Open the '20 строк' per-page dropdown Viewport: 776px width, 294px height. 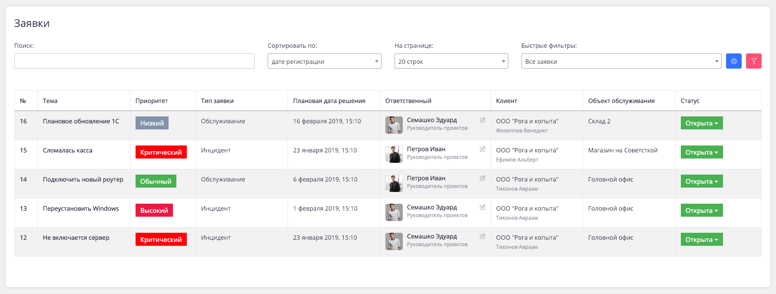[451, 61]
